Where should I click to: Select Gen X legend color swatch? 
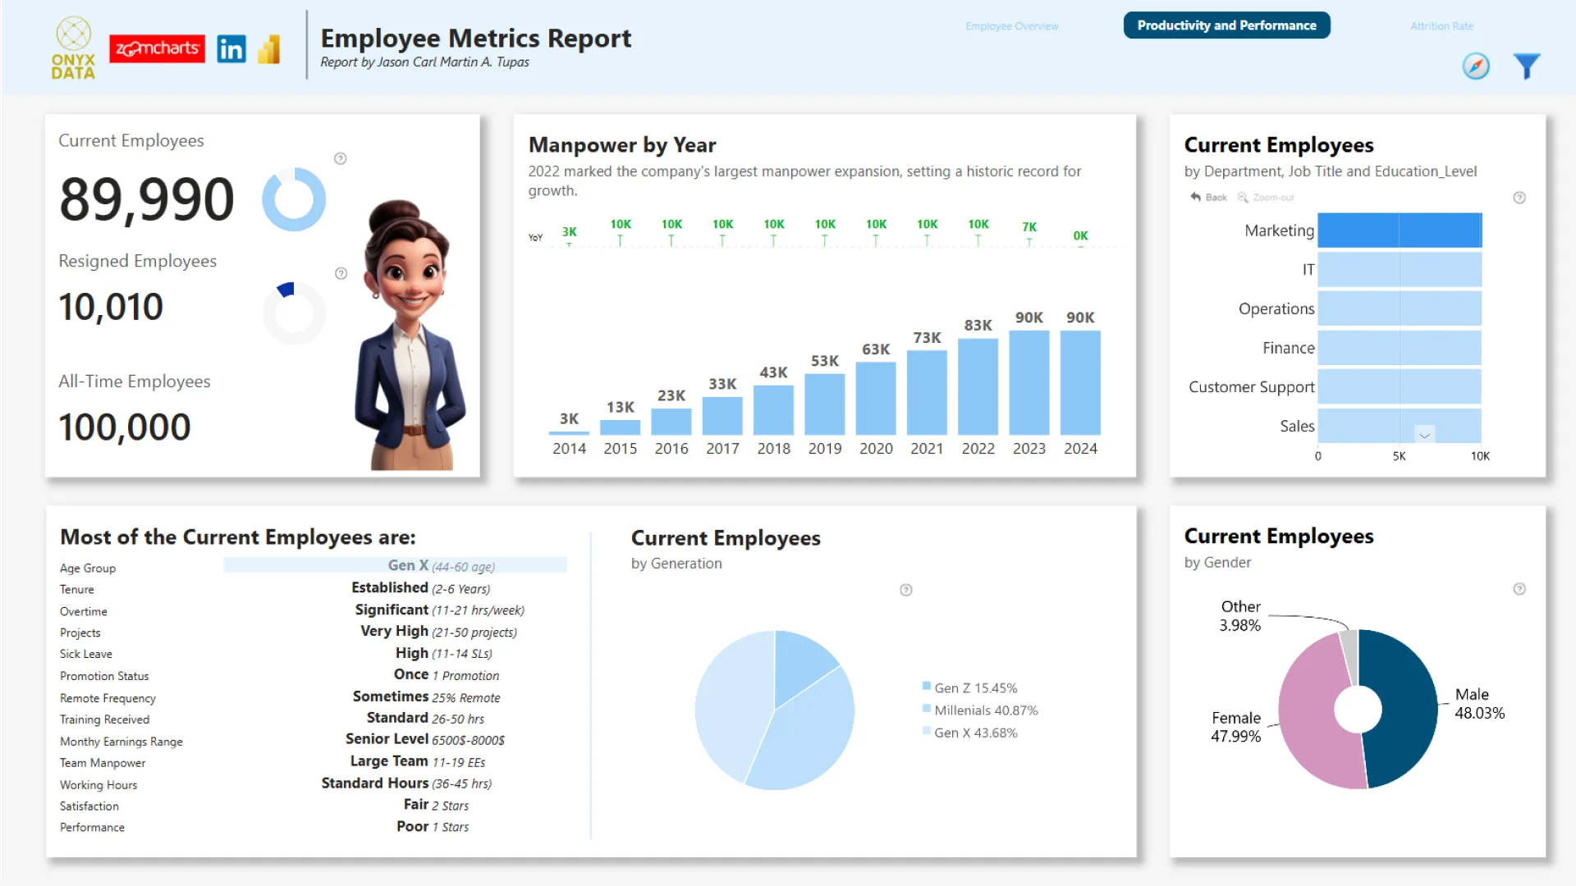click(x=927, y=731)
